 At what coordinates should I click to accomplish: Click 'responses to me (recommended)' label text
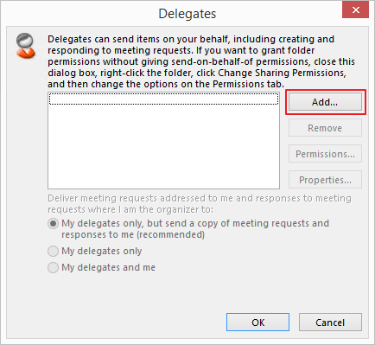(133, 234)
